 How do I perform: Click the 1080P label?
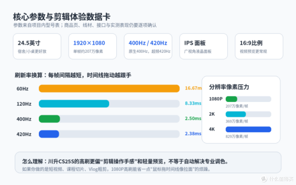coord(216,99)
